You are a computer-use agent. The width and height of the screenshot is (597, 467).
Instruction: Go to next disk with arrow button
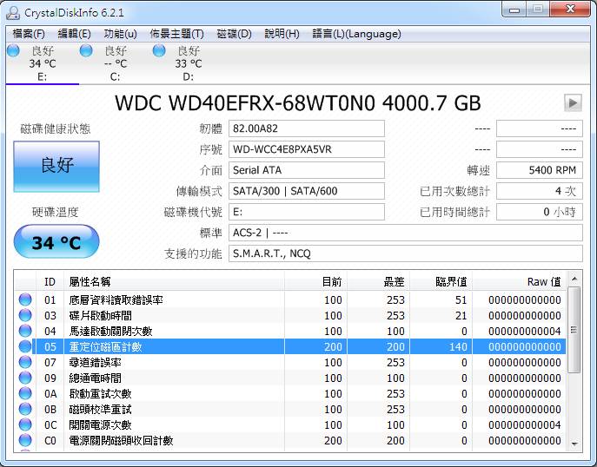(573, 102)
